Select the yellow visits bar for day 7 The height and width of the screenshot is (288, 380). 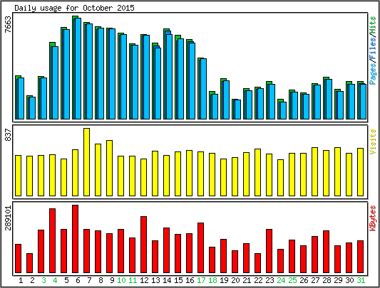[x=86, y=162]
